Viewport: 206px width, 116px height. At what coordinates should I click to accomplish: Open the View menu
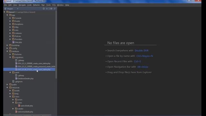click(x=15, y=5)
